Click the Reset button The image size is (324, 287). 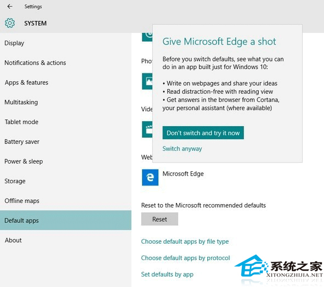tap(160, 219)
